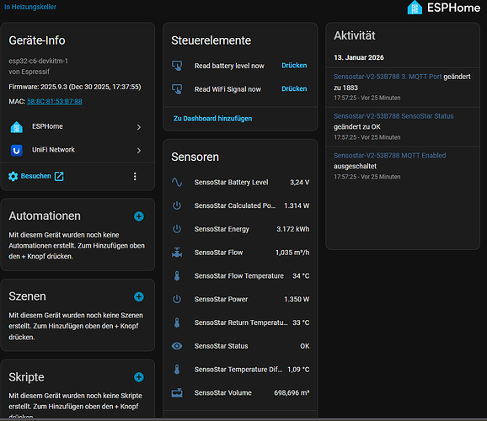Click the valve icon for SensoStar Flow
487x421 pixels.
(177, 253)
